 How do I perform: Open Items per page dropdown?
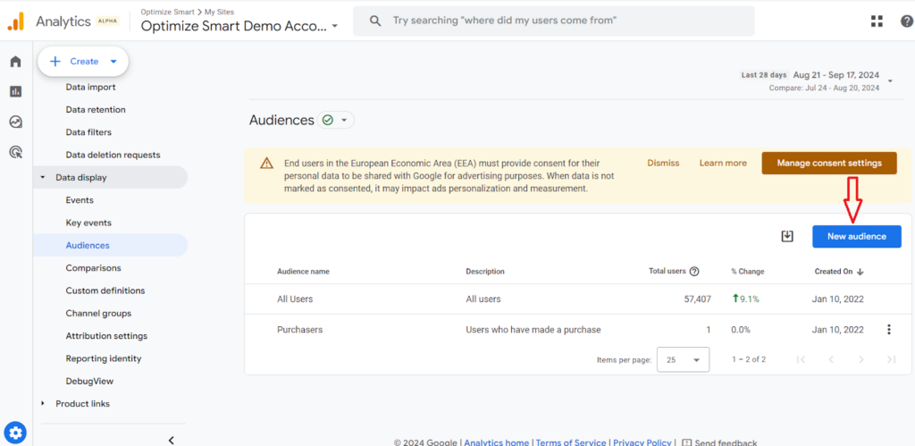point(683,359)
